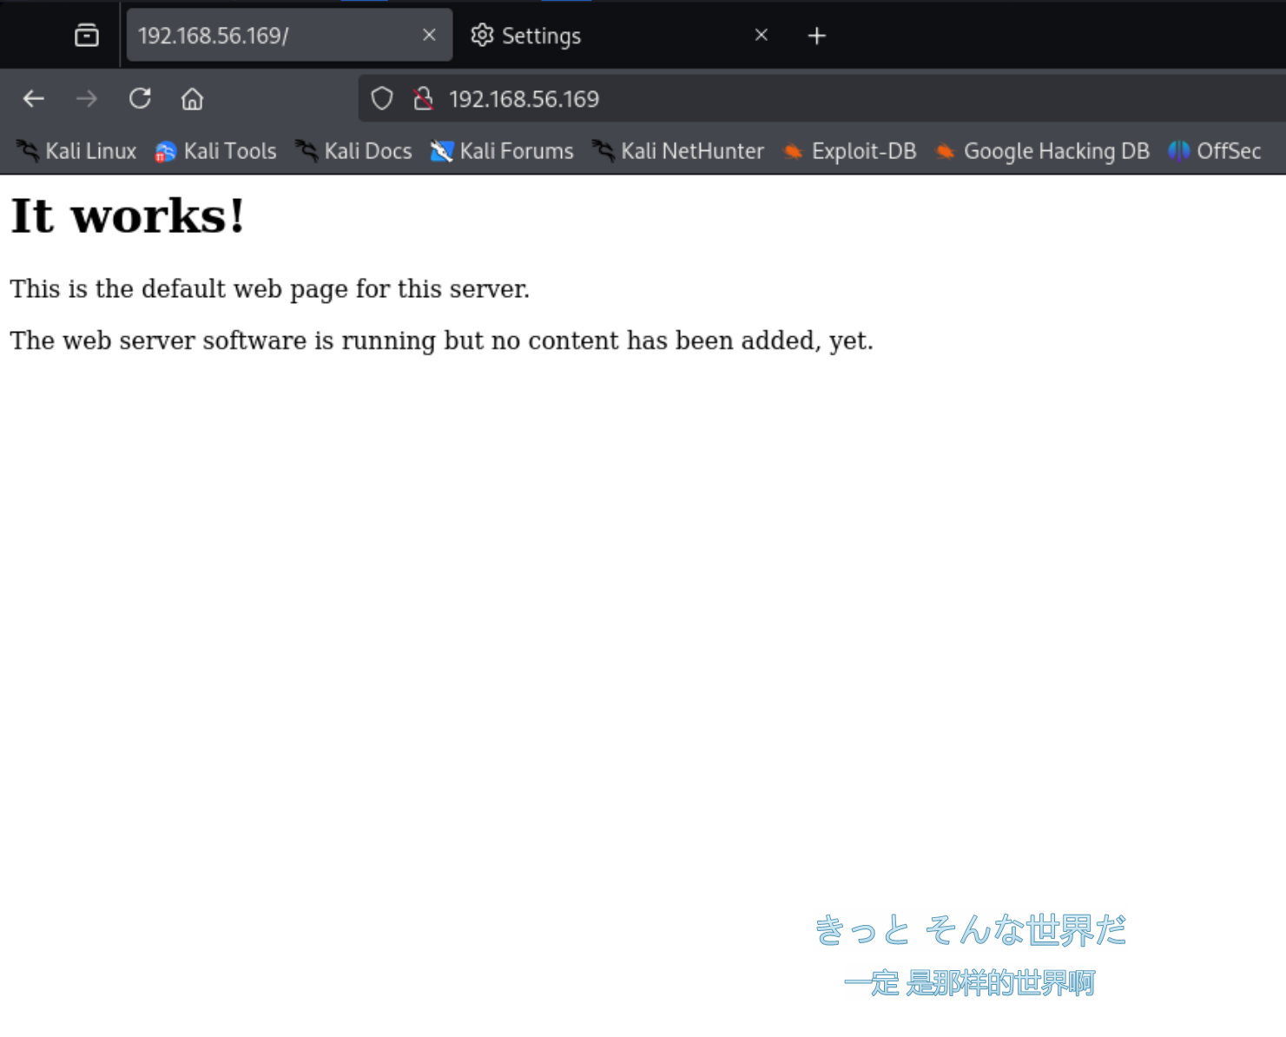Open the Kali Forums bookmark
Screen dimensions: 1286x1037
click(503, 151)
